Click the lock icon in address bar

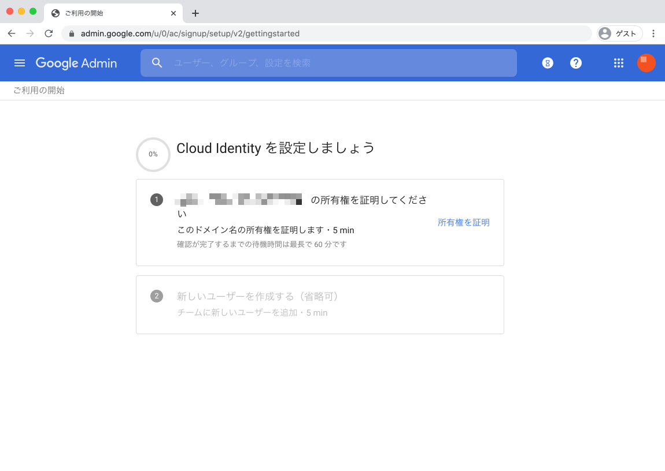[x=72, y=33]
